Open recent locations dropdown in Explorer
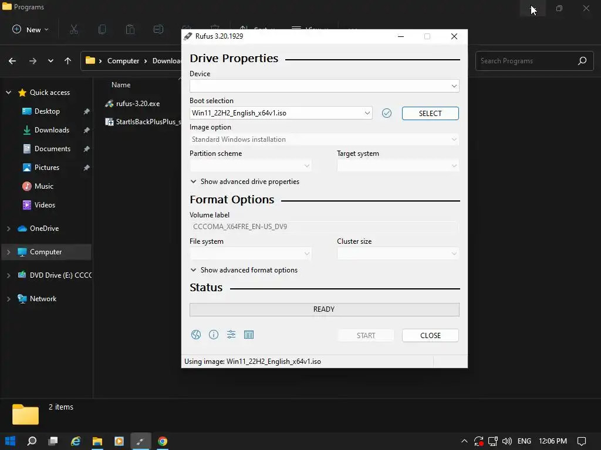 50,61
